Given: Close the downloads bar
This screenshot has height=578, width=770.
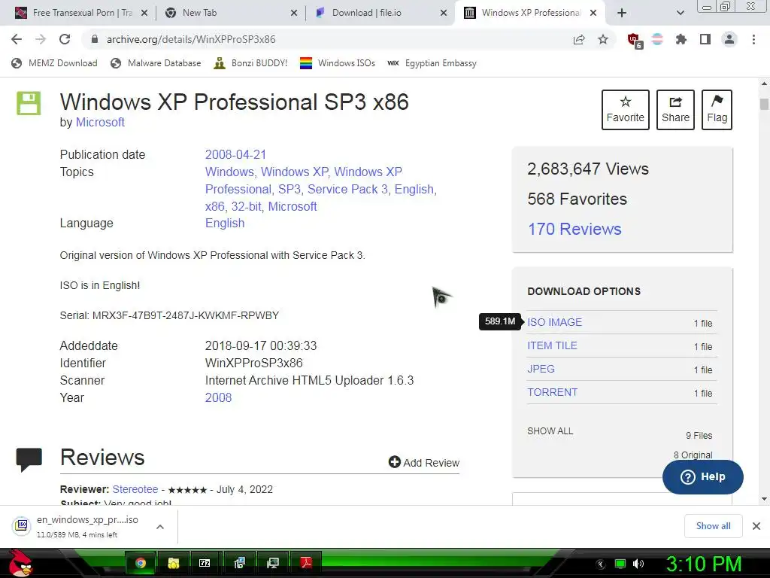Looking at the screenshot, I should pyautogui.click(x=756, y=526).
